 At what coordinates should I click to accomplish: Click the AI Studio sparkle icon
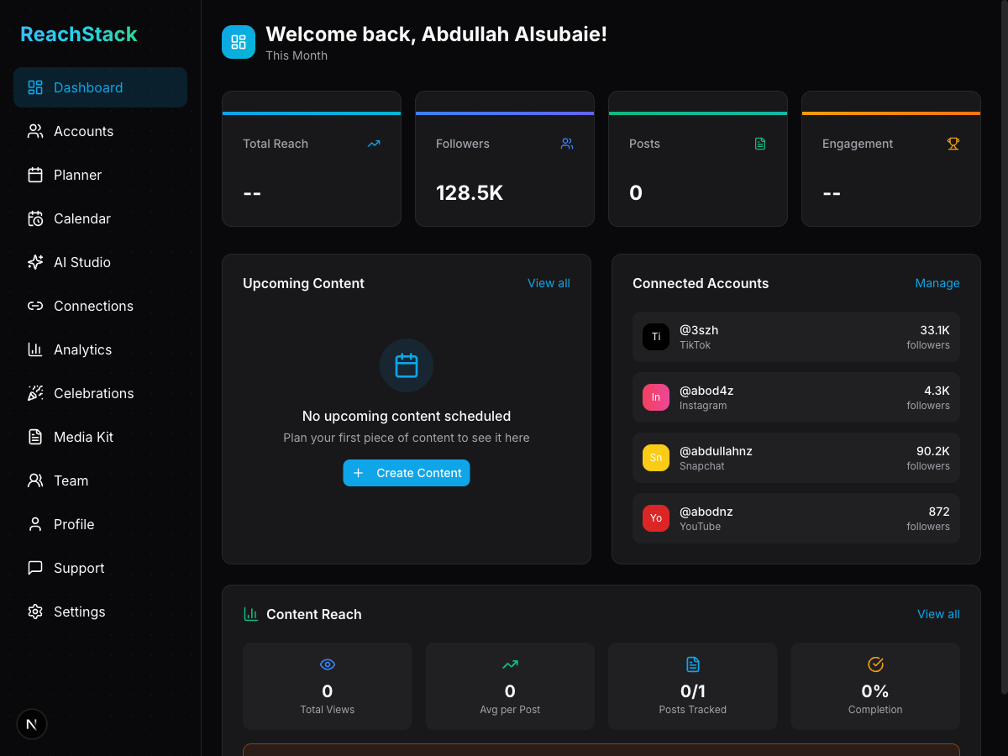pos(34,262)
